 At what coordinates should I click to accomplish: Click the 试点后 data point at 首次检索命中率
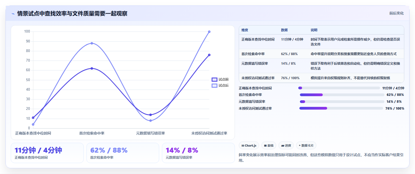tap(92, 43)
